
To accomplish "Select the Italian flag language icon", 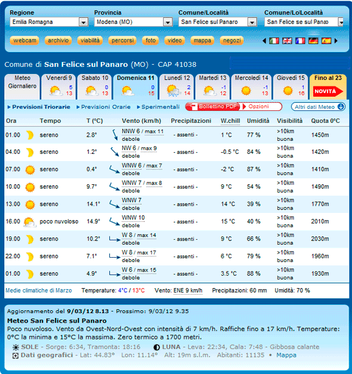I will [x=274, y=41].
